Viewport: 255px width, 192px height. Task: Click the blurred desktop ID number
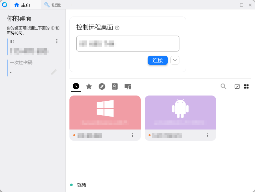(x=30, y=51)
